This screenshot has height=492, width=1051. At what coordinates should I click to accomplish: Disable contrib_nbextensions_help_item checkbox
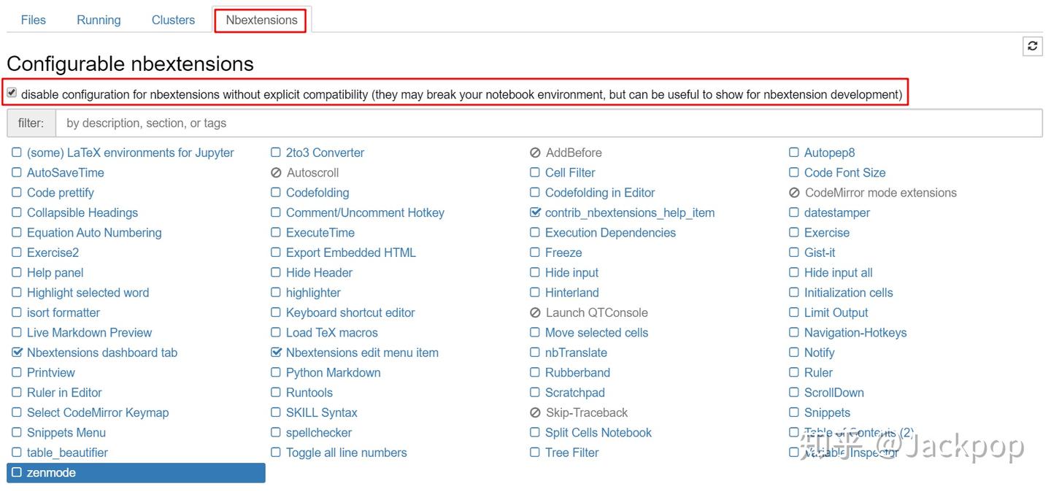pyautogui.click(x=535, y=213)
